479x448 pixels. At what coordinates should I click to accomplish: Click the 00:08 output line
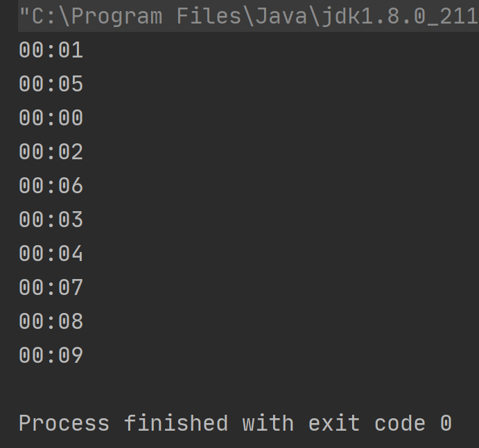click(51, 321)
